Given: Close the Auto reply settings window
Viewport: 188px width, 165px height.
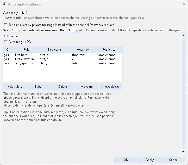Looking at the screenshot, I should [184, 4].
